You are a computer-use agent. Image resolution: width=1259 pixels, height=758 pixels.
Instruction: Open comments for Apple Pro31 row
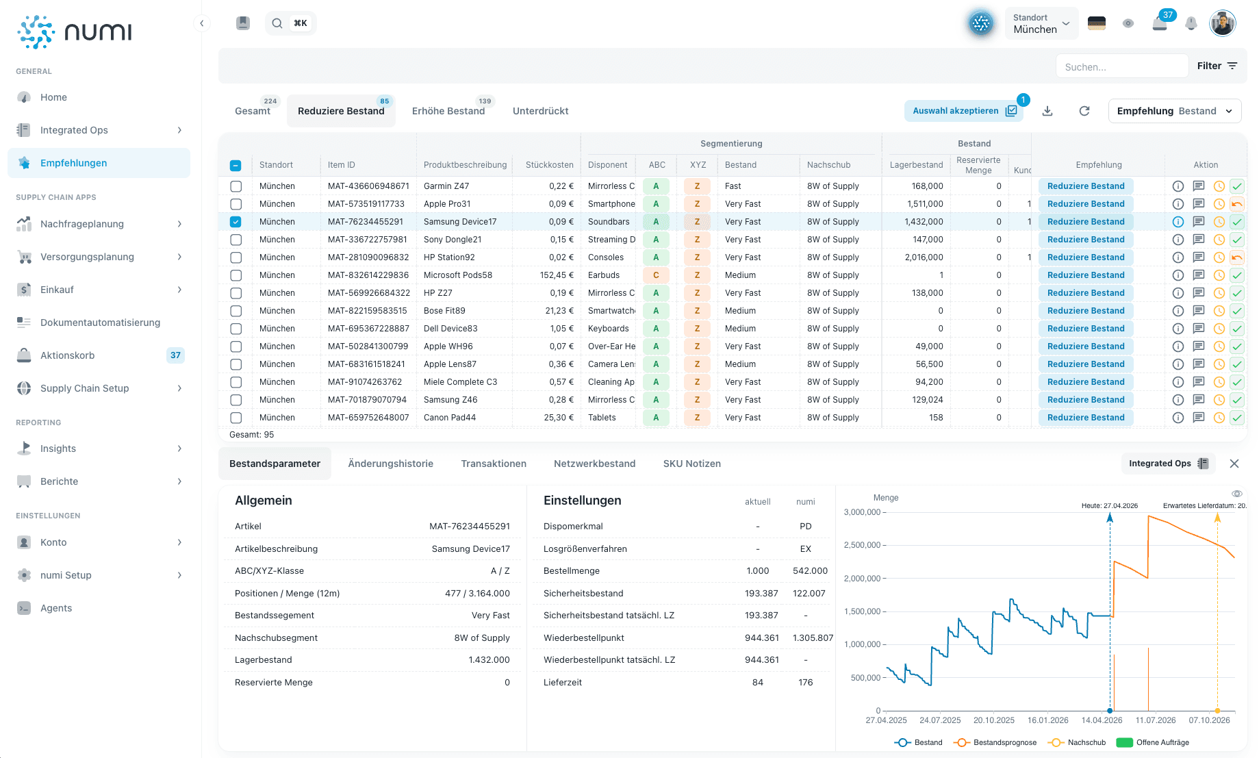pos(1199,204)
